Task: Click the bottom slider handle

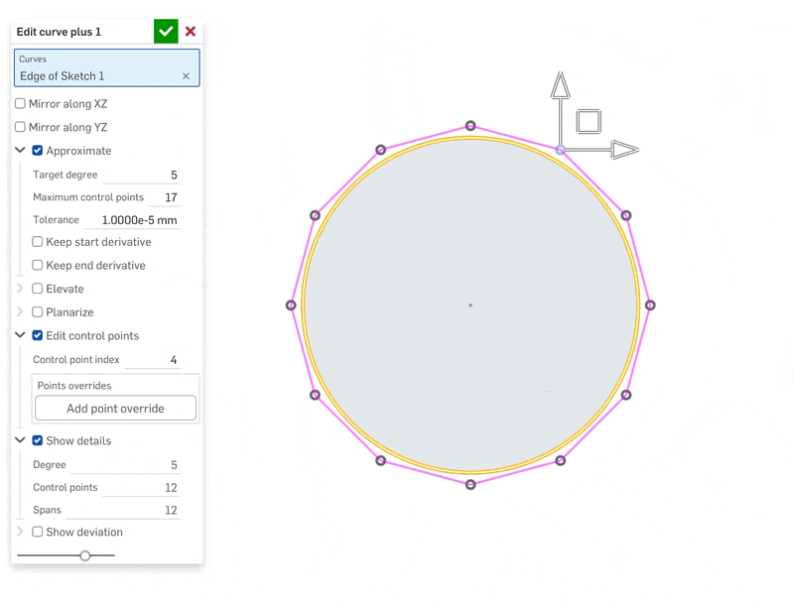Action: coord(85,555)
